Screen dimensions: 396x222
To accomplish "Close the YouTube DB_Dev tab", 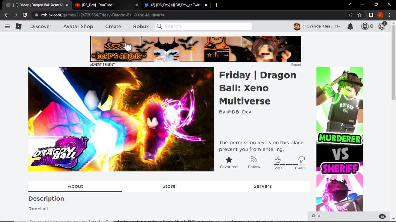I will point(136,5).
